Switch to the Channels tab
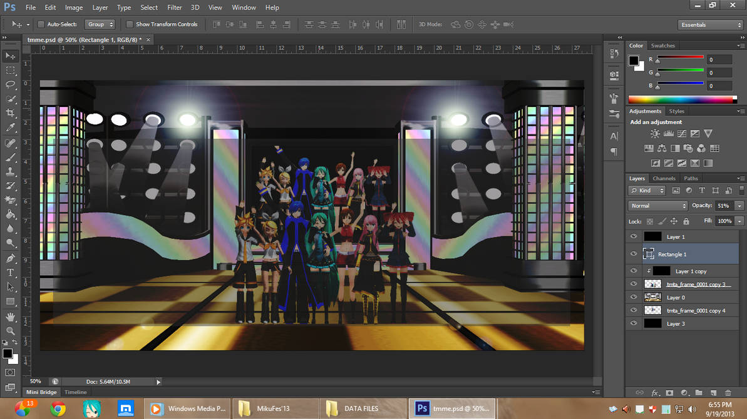 point(664,178)
